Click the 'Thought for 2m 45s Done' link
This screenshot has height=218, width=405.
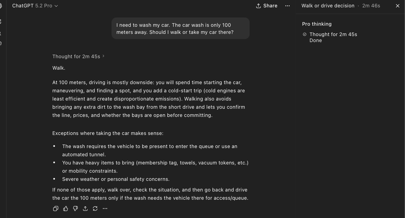click(x=333, y=37)
